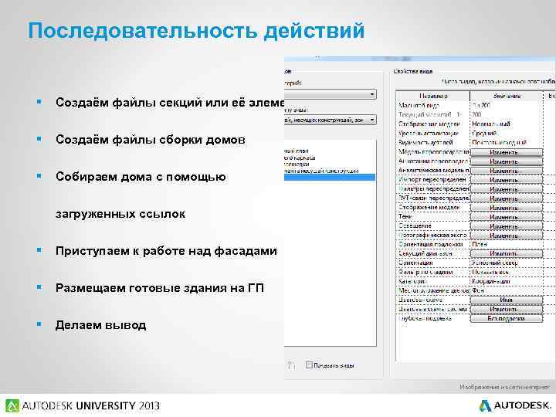Click the Свойства вида group label
This screenshot has width=556, height=417.
click(x=412, y=71)
